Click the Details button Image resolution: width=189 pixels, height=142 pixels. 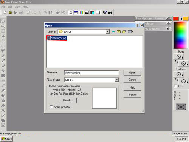(x=68, y=100)
